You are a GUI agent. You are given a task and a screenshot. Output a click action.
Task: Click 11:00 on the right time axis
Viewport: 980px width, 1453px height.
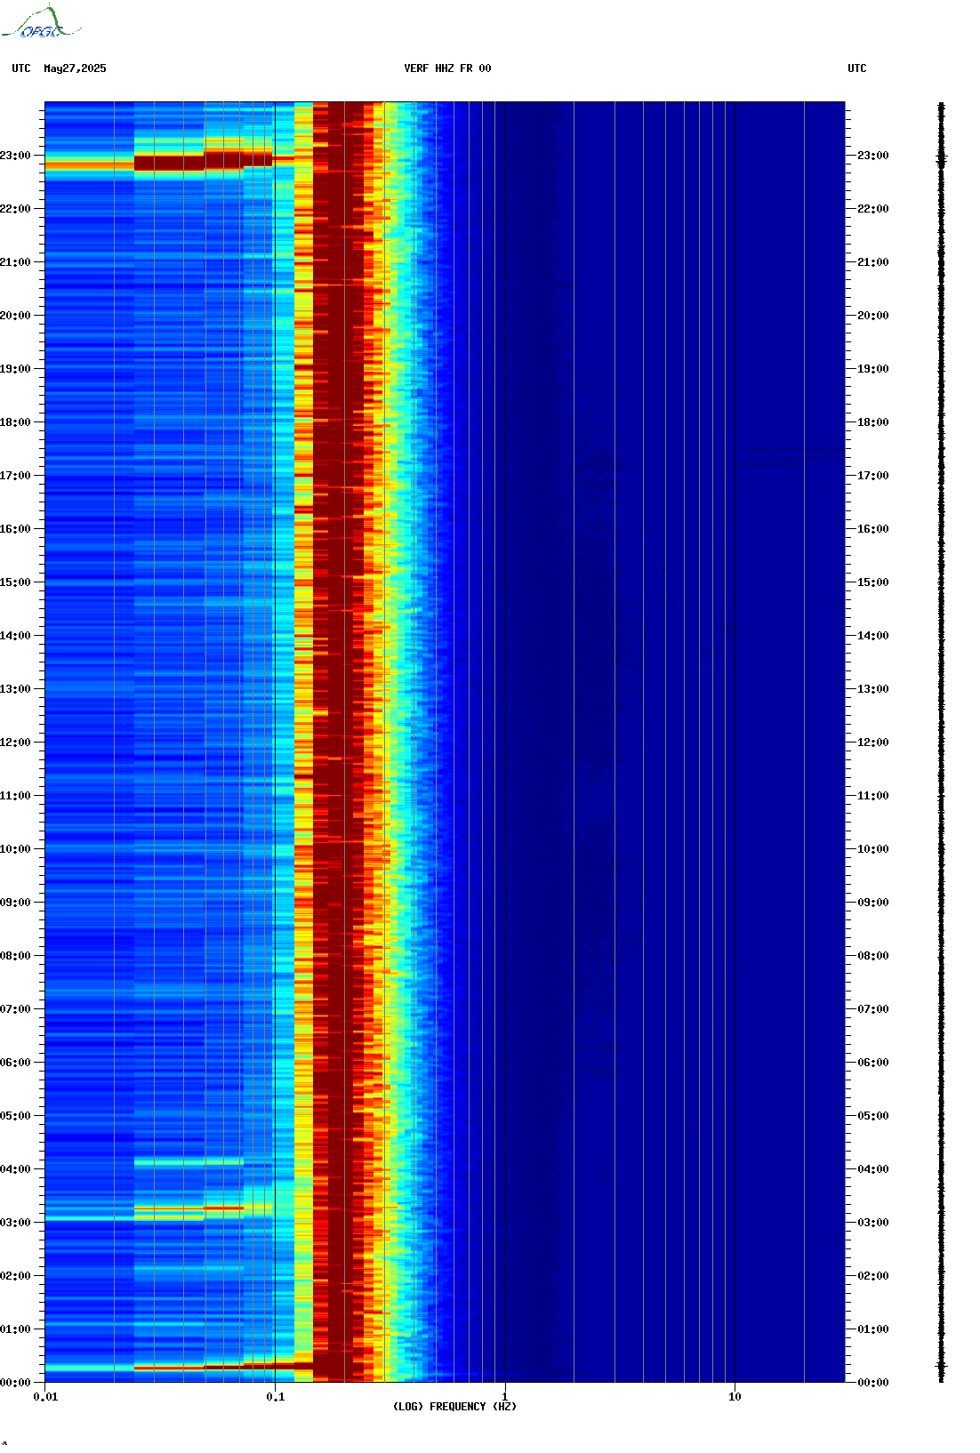(x=873, y=796)
